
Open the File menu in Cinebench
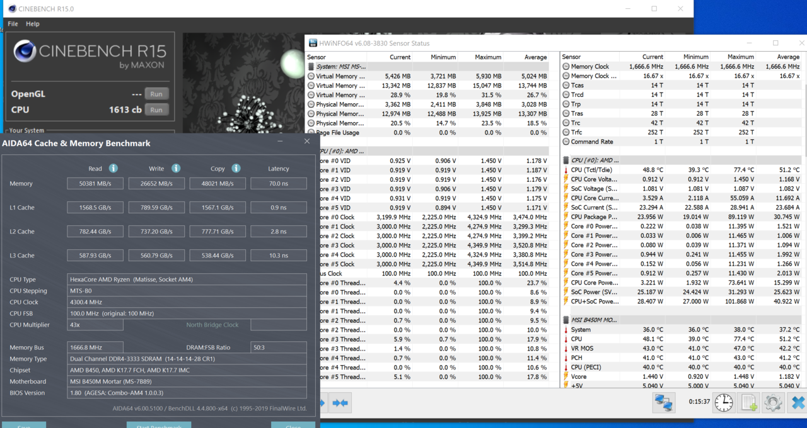13,24
